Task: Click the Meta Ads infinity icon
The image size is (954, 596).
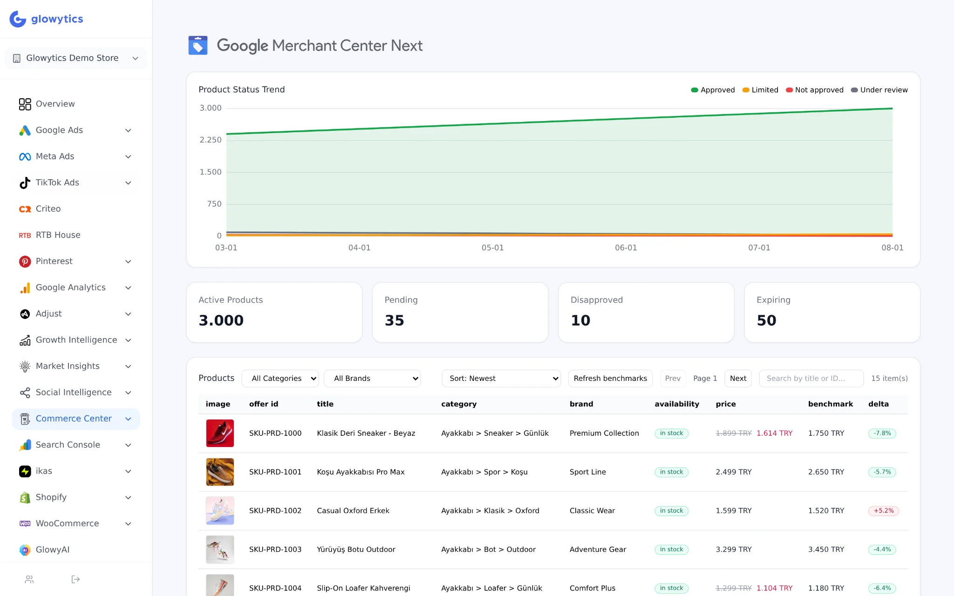Action: pyautogui.click(x=25, y=156)
